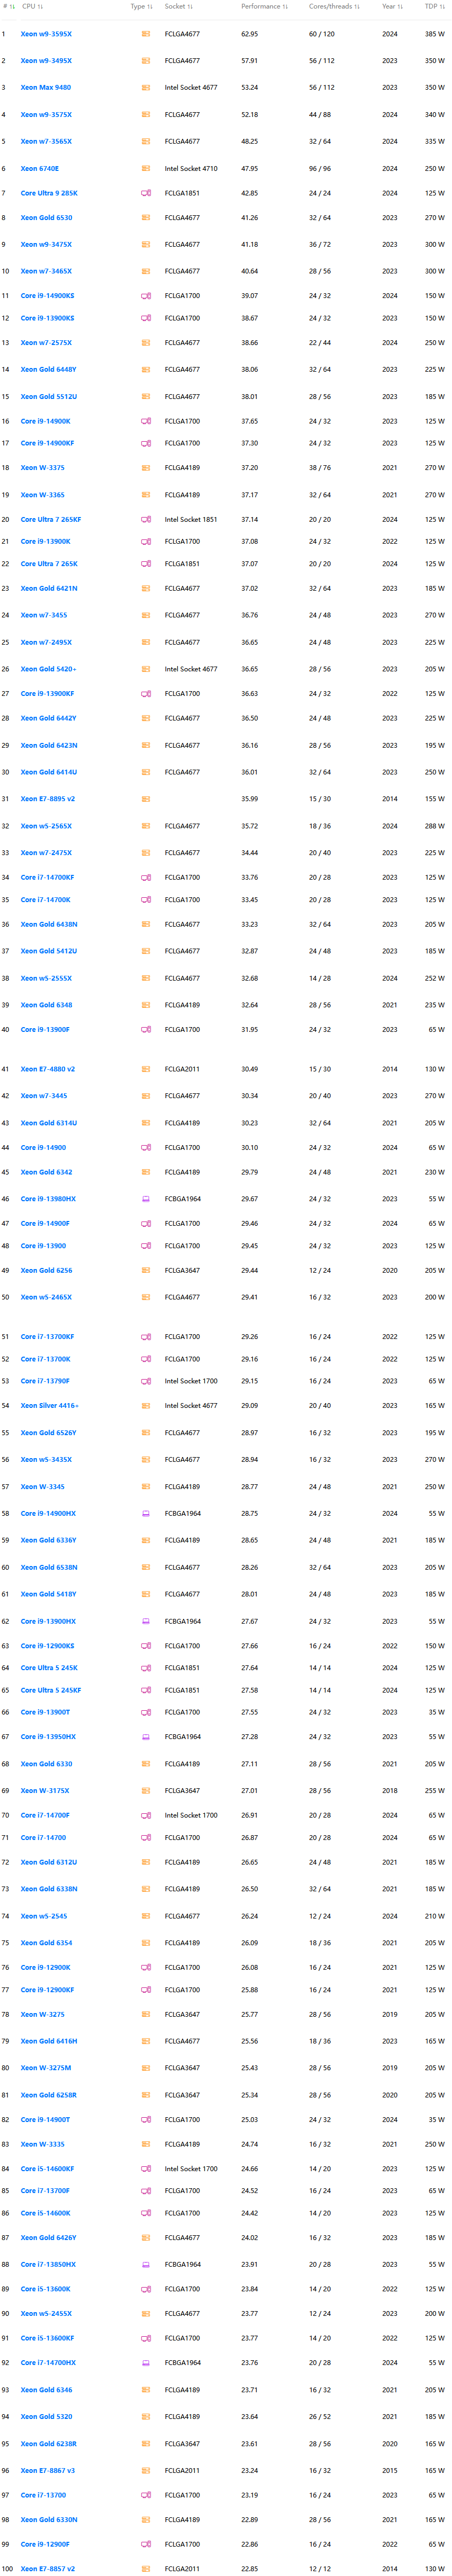
Task: Click socket FCLGA2011 in Xeon E7-4880 v2 row
Action: (x=182, y=1069)
